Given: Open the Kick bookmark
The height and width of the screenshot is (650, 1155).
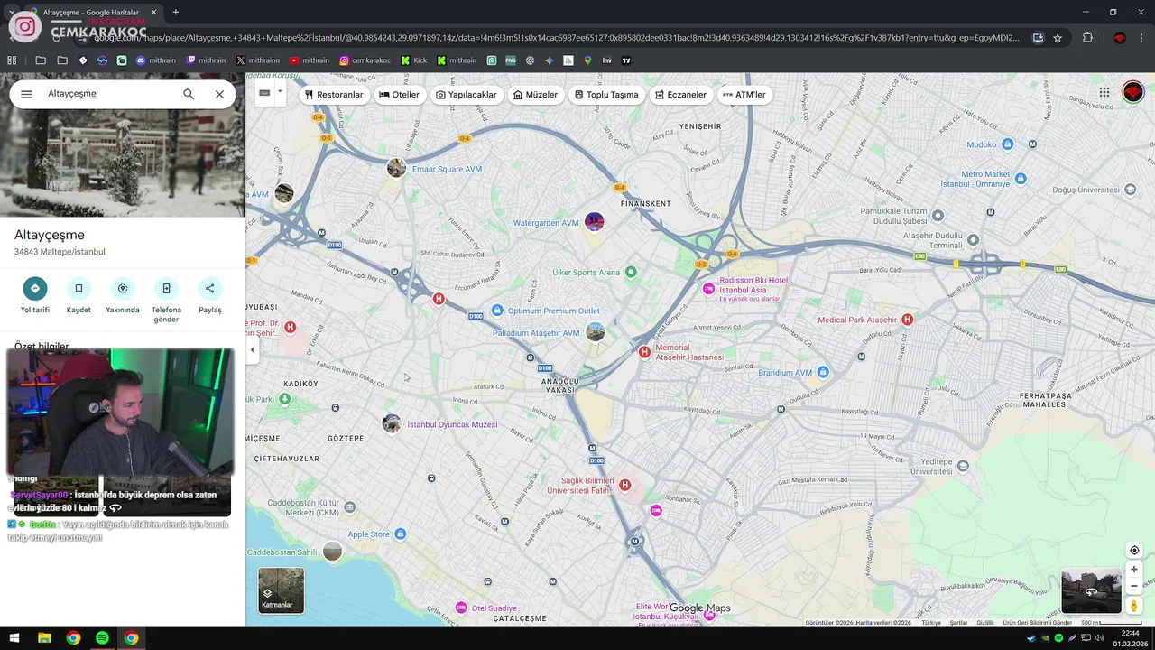Looking at the screenshot, I should (414, 60).
